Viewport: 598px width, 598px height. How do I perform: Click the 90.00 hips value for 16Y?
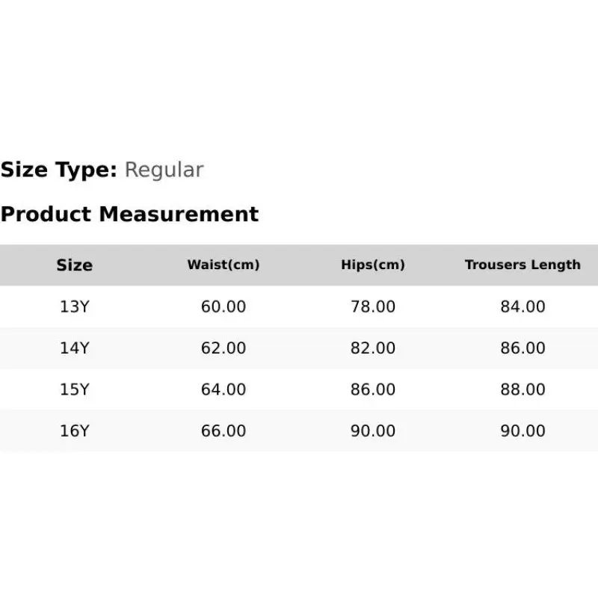tap(373, 431)
